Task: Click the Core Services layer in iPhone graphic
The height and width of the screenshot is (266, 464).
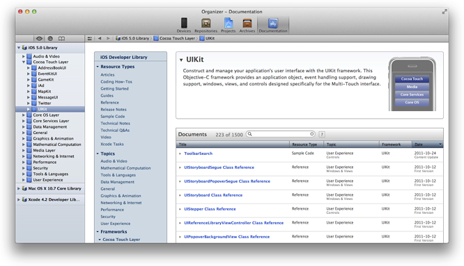Action: click(412, 94)
